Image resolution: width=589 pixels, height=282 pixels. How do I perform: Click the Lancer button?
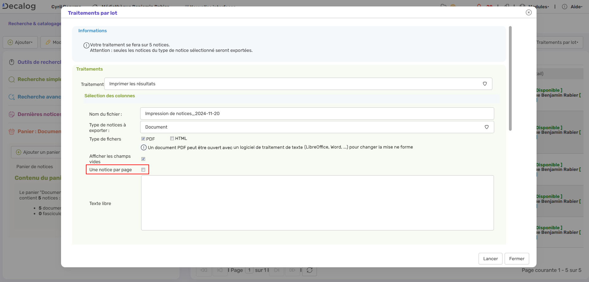point(490,259)
